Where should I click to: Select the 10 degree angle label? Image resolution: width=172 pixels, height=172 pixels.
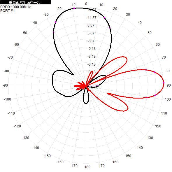coord(101,5)
